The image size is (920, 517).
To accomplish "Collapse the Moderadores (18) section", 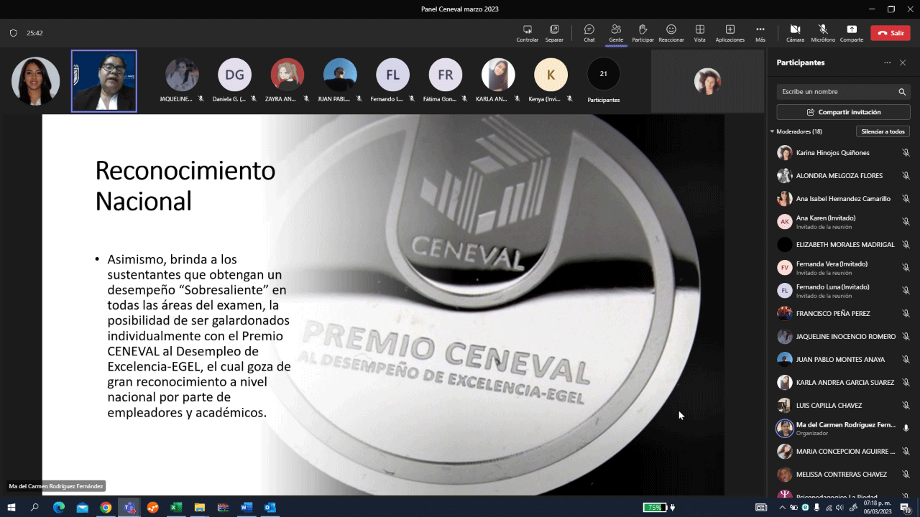I will click(773, 131).
